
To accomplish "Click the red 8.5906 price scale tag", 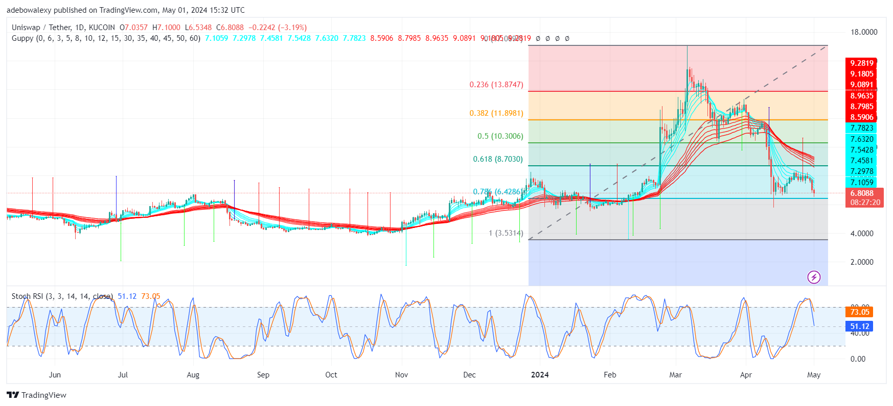I will (x=862, y=117).
